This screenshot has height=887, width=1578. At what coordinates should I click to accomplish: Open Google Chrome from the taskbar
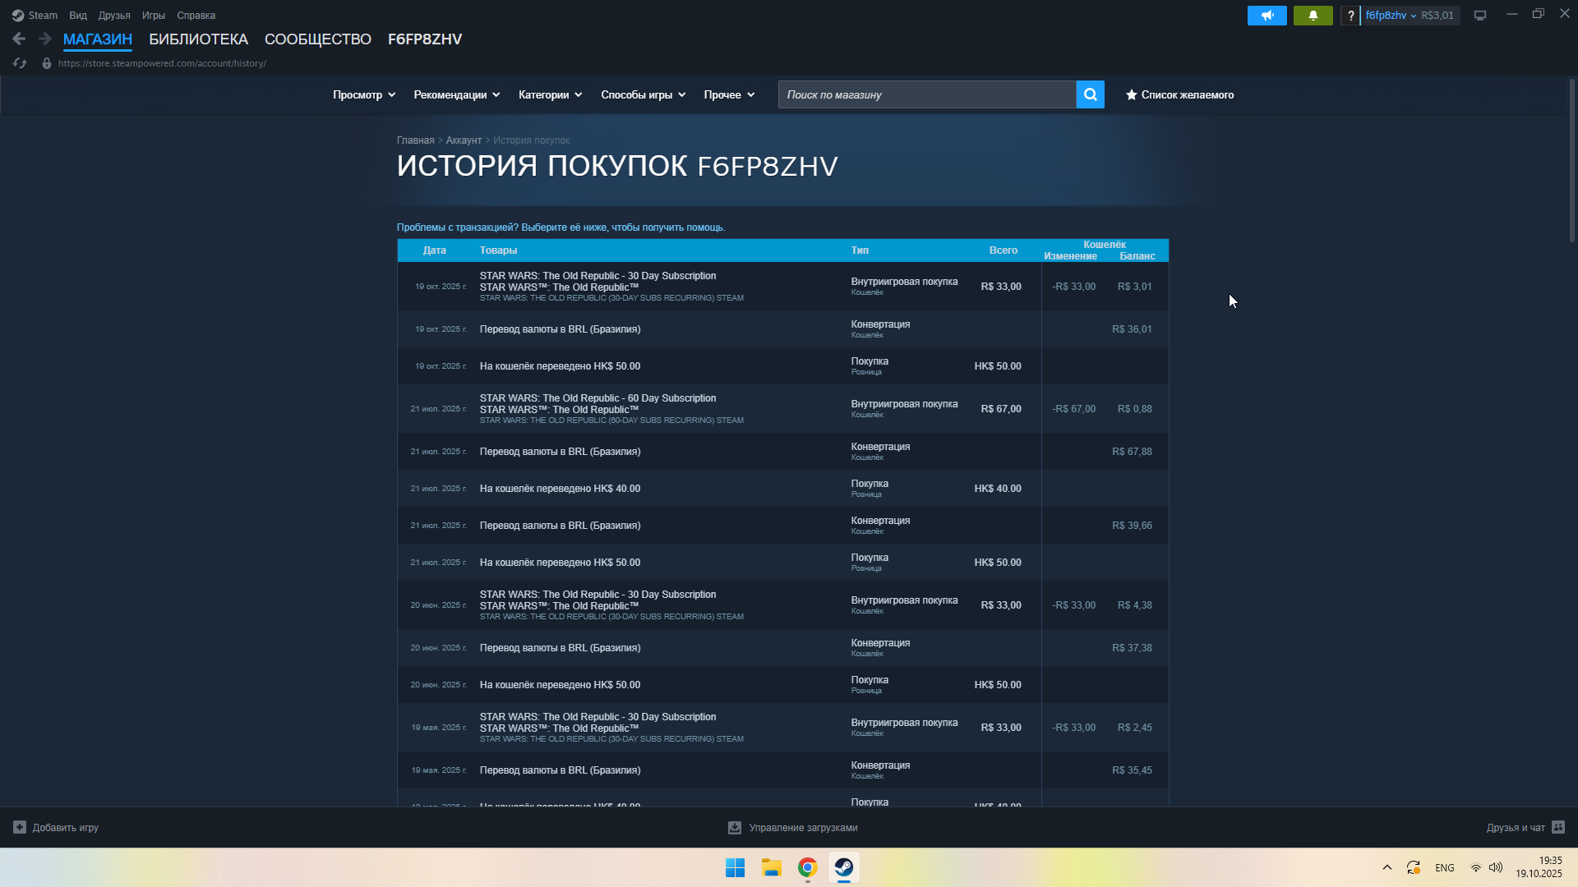(x=807, y=867)
